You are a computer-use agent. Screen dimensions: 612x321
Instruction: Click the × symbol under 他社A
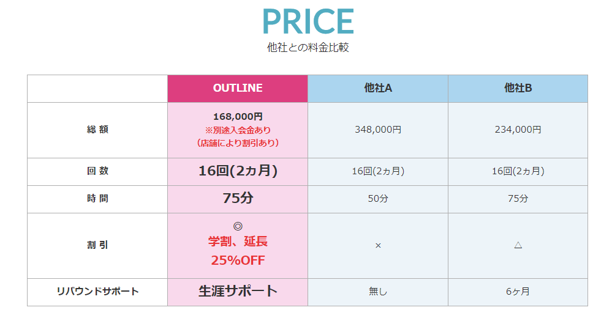tap(378, 245)
